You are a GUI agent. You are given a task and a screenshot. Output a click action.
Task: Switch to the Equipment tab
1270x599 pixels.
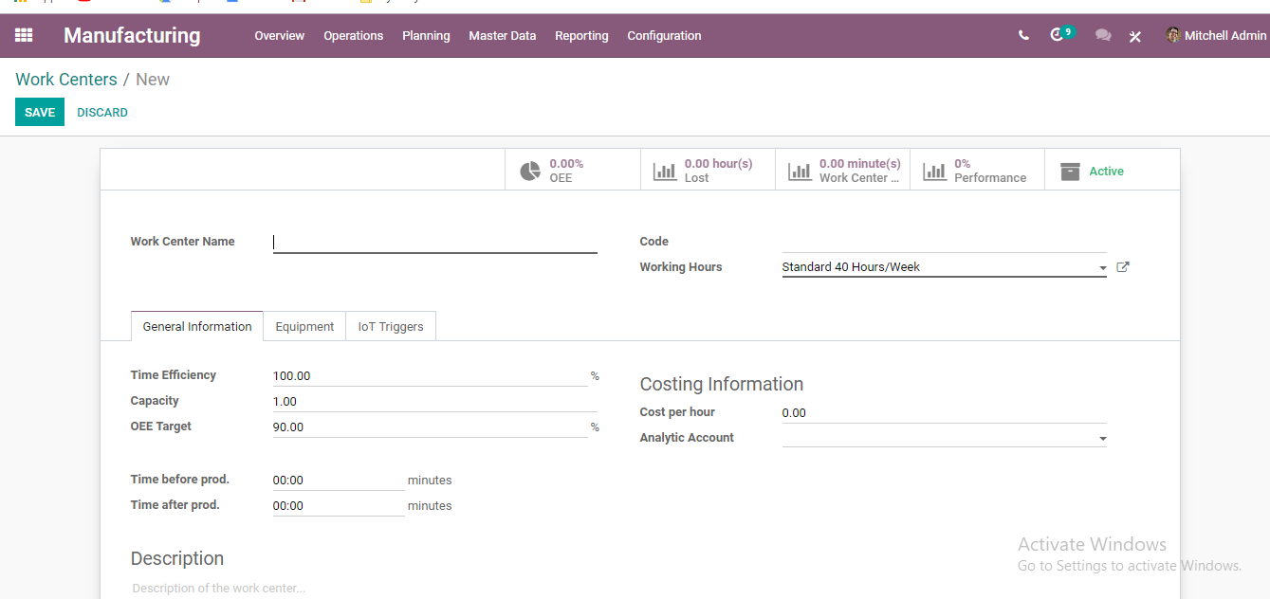(304, 326)
